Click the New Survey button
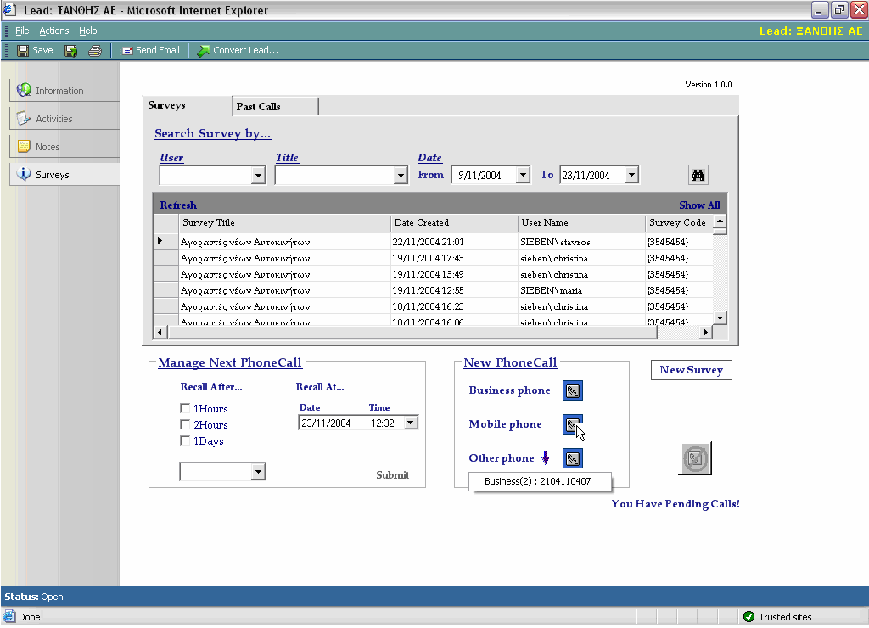869x628 pixels. coord(691,370)
